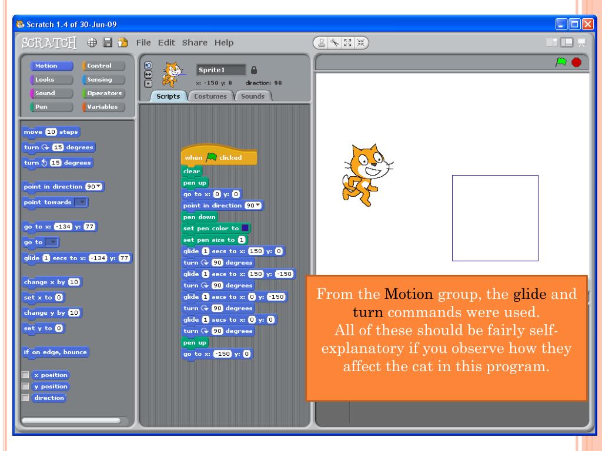
Task: Click the go to x: -150 y: 0 block
Action: [217, 354]
